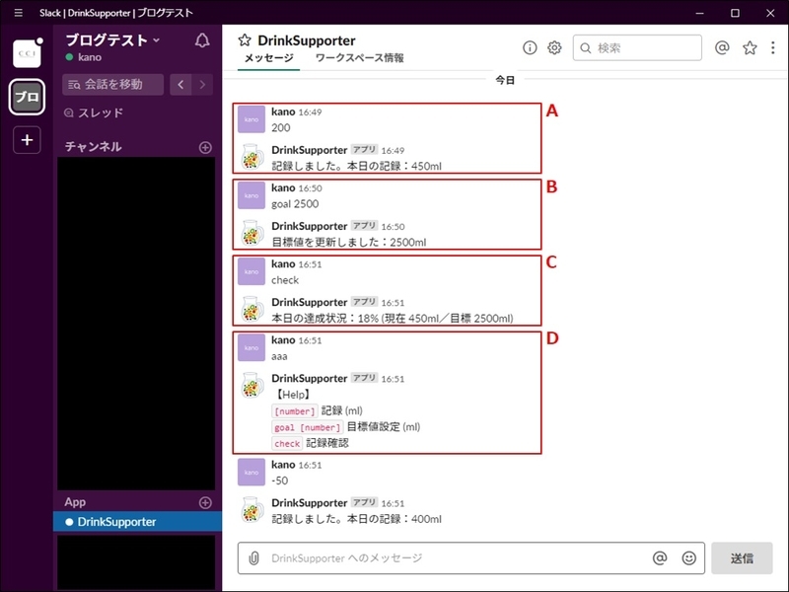789x592 pixels.
Task: Click the App section header
Action: [x=75, y=502]
